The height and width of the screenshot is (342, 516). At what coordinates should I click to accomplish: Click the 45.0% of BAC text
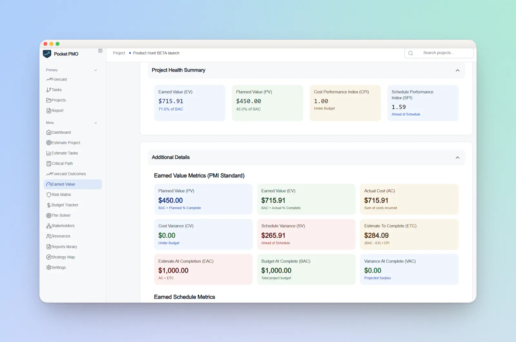[248, 109]
